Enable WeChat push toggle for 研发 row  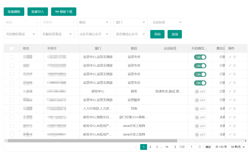tap(200, 91)
